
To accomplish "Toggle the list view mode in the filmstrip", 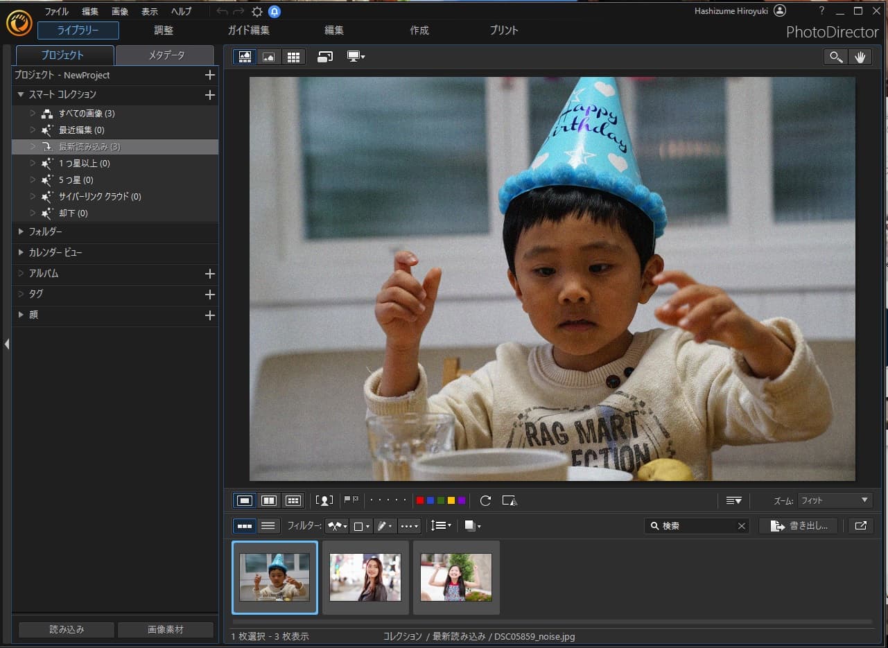I will [x=268, y=525].
